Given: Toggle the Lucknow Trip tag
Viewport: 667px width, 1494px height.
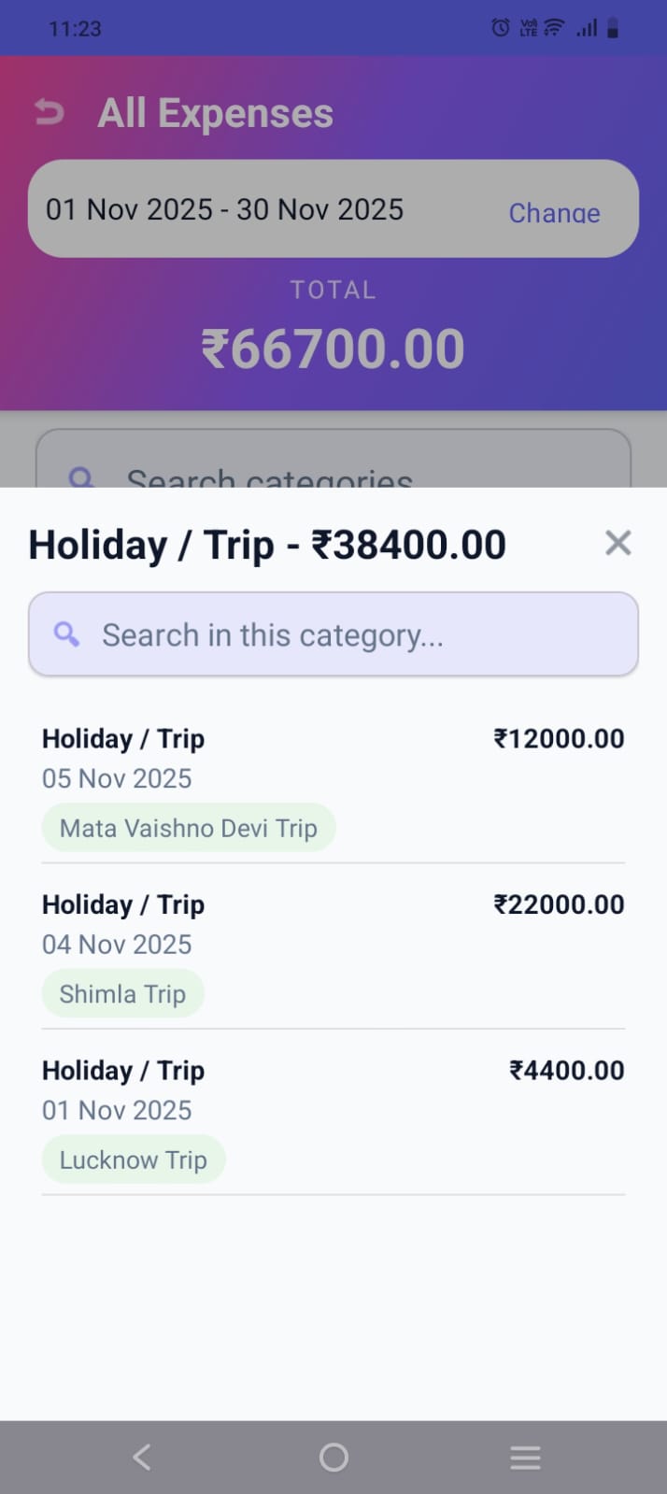Looking at the screenshot, I should point(133,1159).
